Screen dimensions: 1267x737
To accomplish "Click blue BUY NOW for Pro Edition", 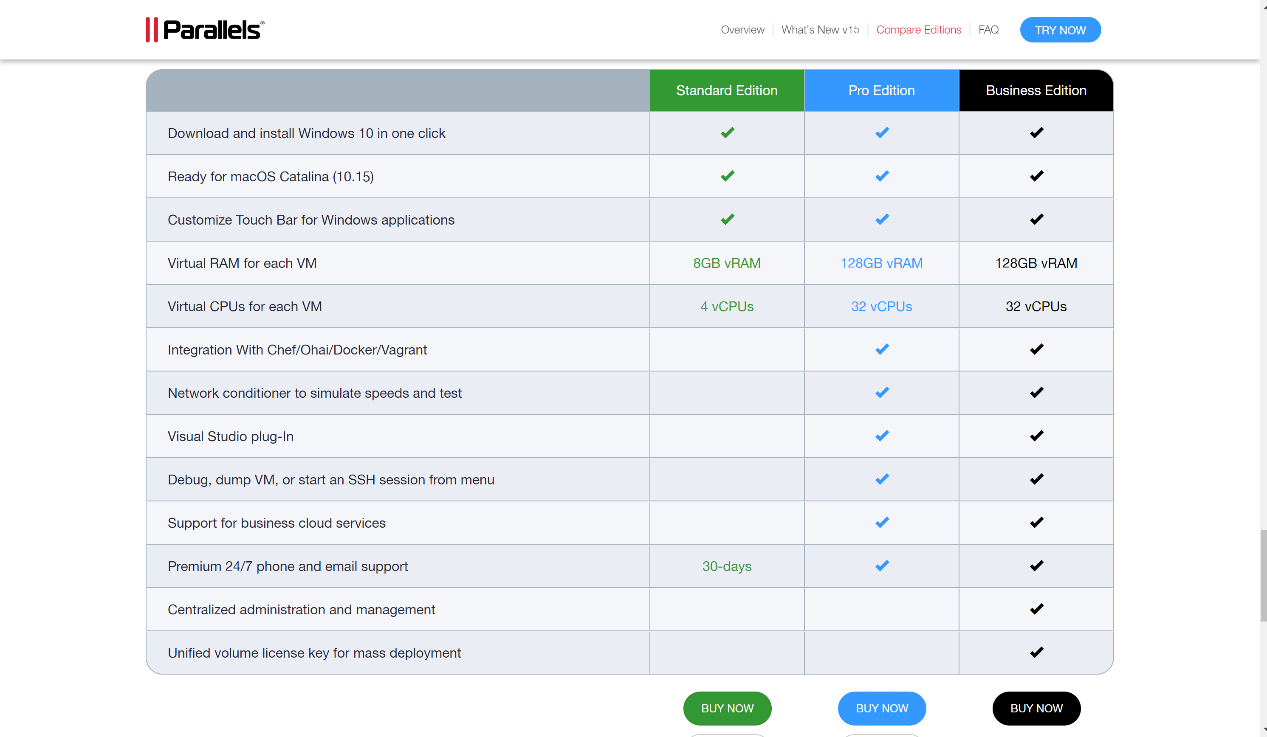I will click(881, 708).
